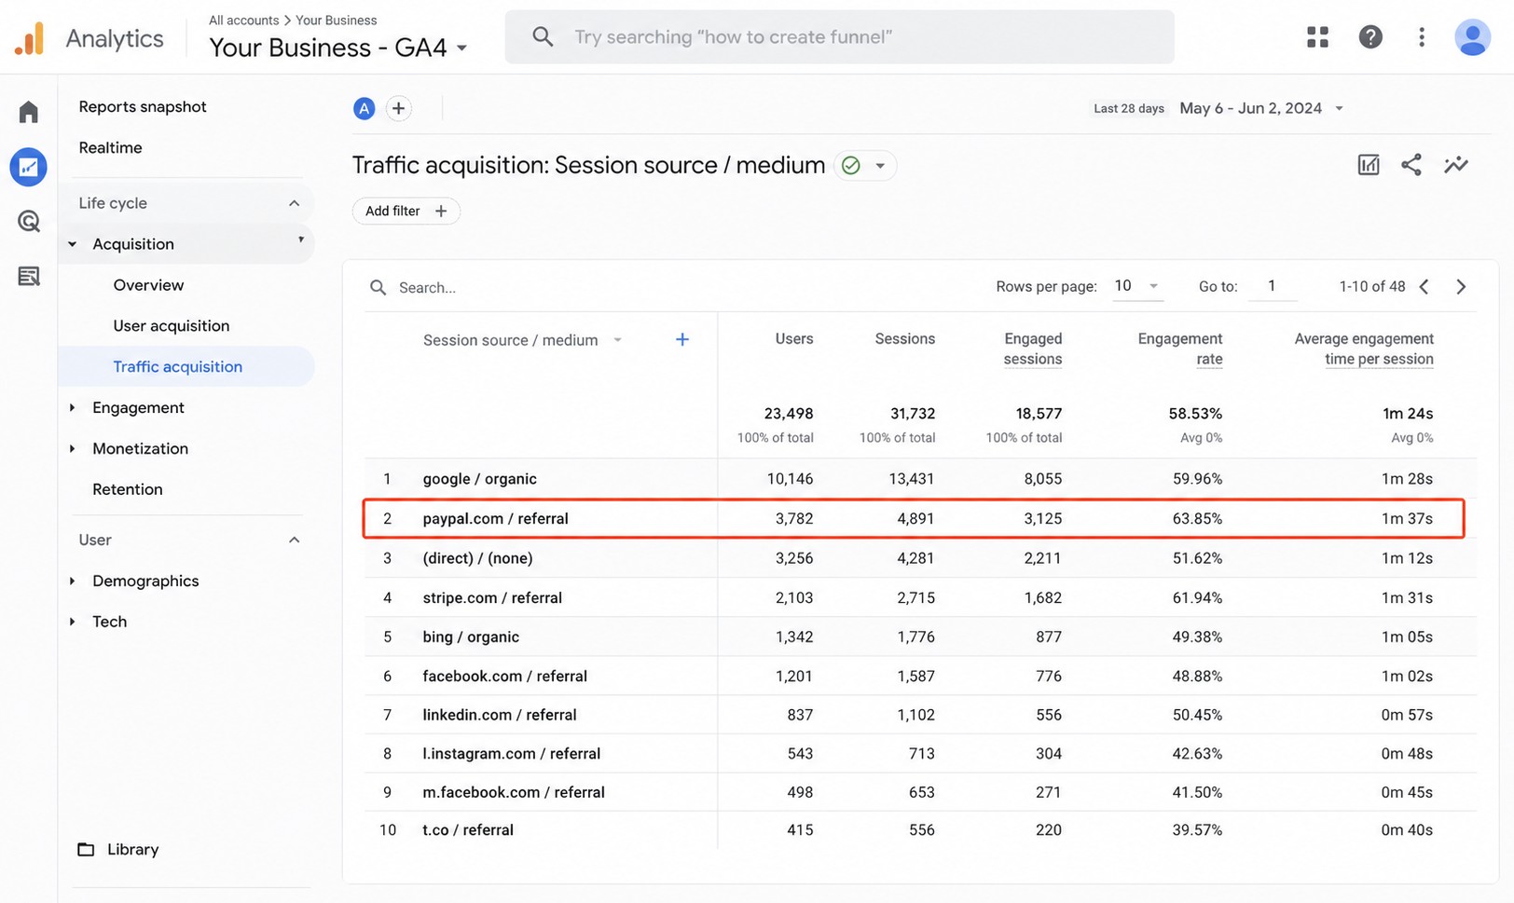Click the Google Analytics logo

click(x=29, y=38)
